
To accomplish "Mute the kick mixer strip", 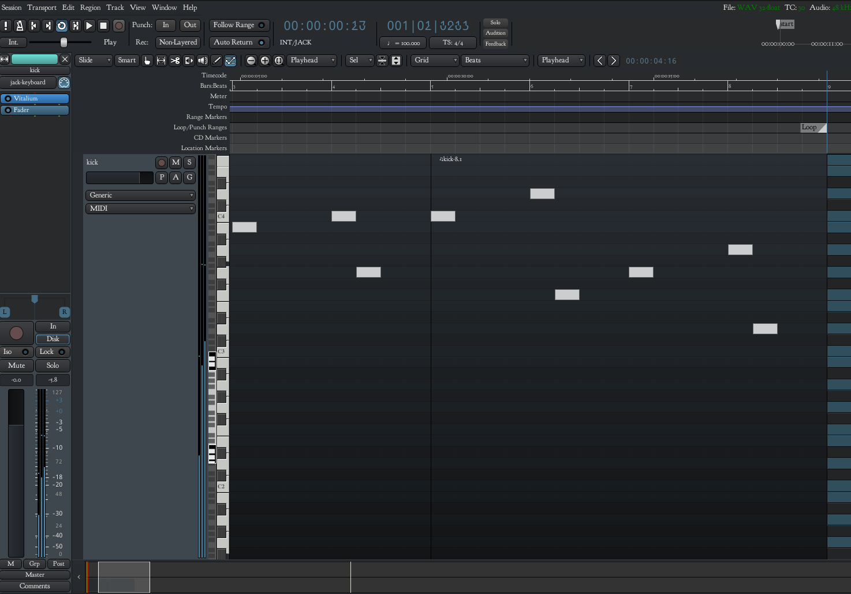I will 17,365.
